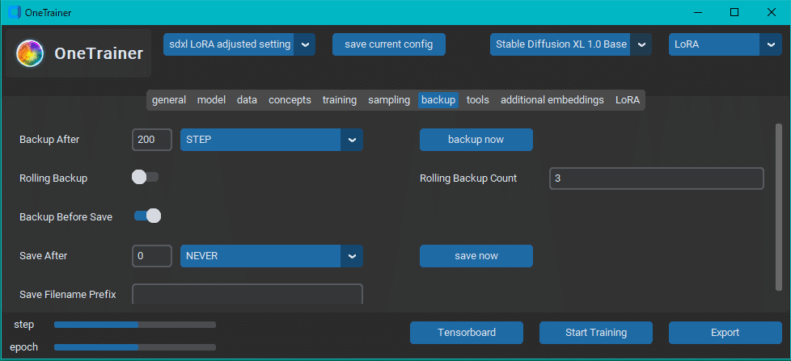Click the step progress bar
The image size is (791, 361).
coord(135,325)
